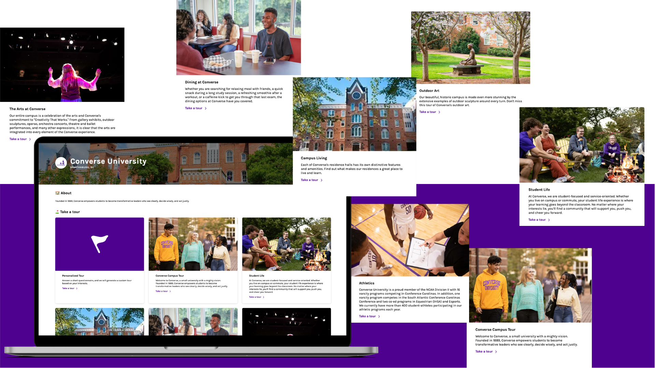The width and height of the screenshot is (655, 368).
Task: Click the 'About' heading on laptop page
Action: (66, 193)
